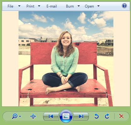Rotate the photo counterclockwise

coord(96,116)
